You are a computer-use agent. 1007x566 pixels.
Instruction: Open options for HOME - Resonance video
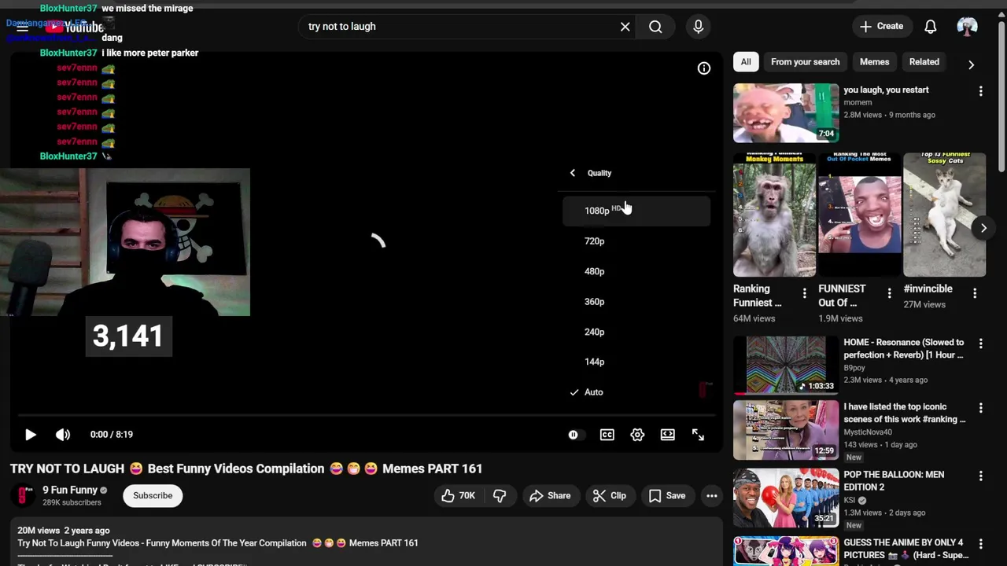(x=980, y=344)
